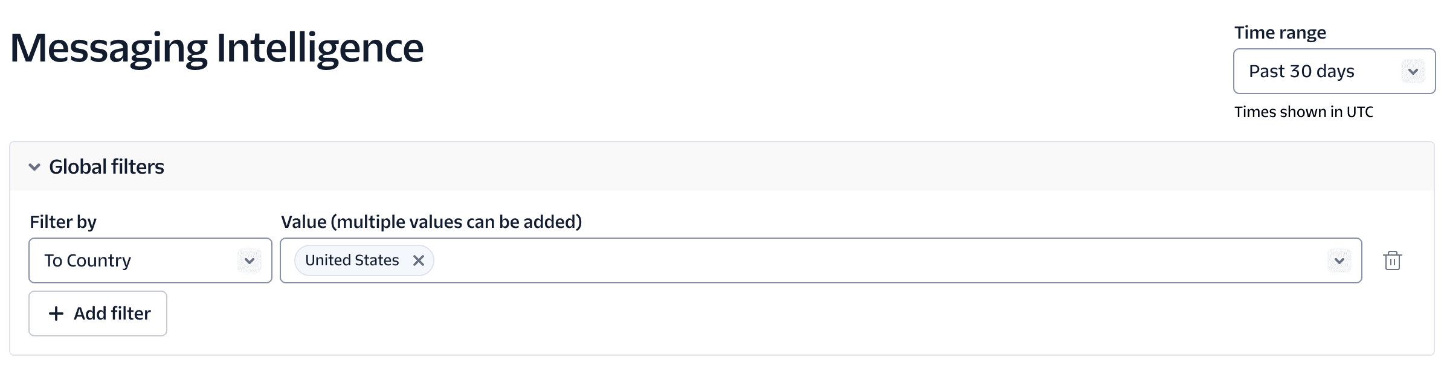Click inside the Value multi-select field
Image resolution: width=1444 pixels, height=375 pixels.
coord(846,260)
